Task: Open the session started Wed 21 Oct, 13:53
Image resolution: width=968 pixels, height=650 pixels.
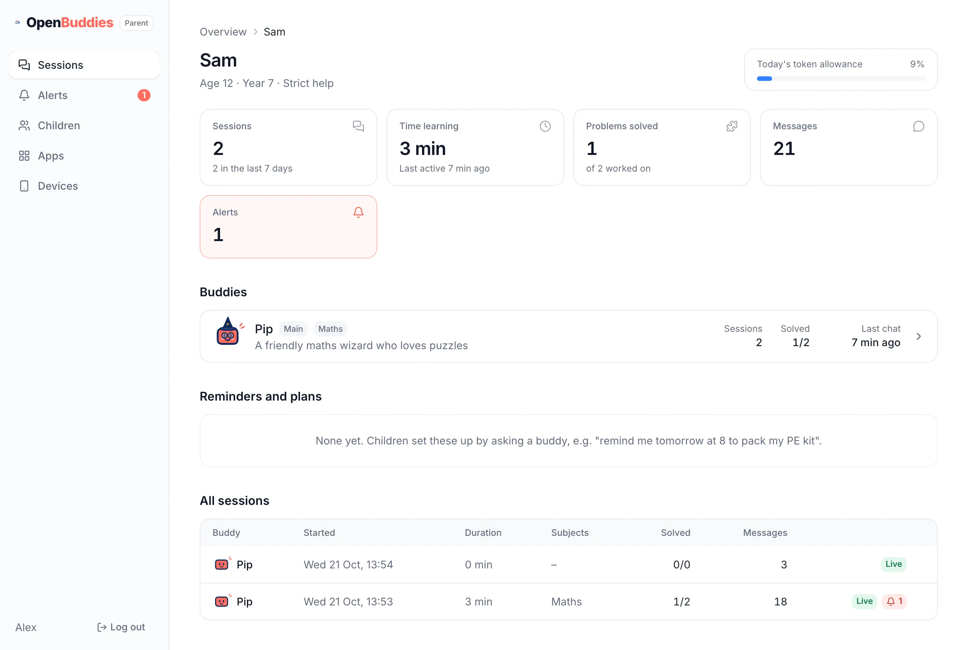Action: point(568,602)
